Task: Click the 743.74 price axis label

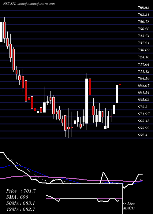Action: pos(144,36)
